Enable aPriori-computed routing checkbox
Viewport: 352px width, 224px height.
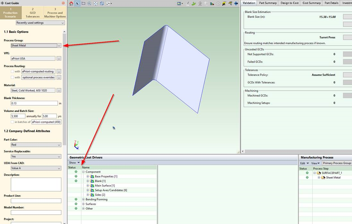(13, 71)
